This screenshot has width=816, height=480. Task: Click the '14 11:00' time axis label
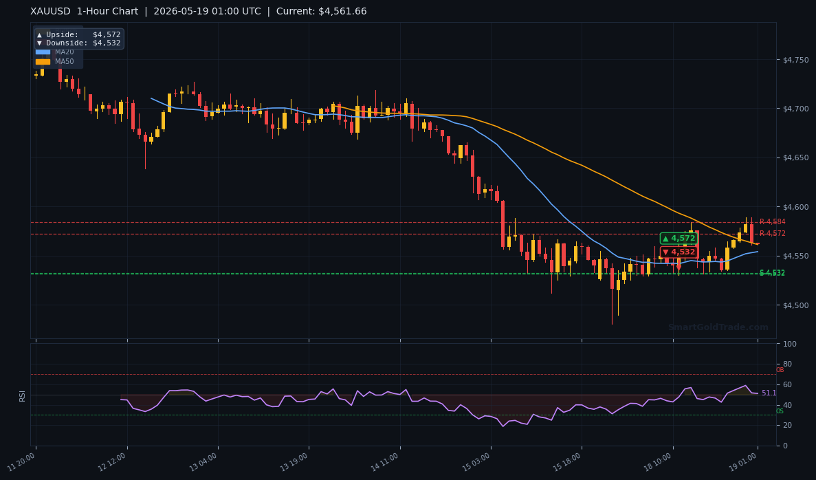coord(386,461)
